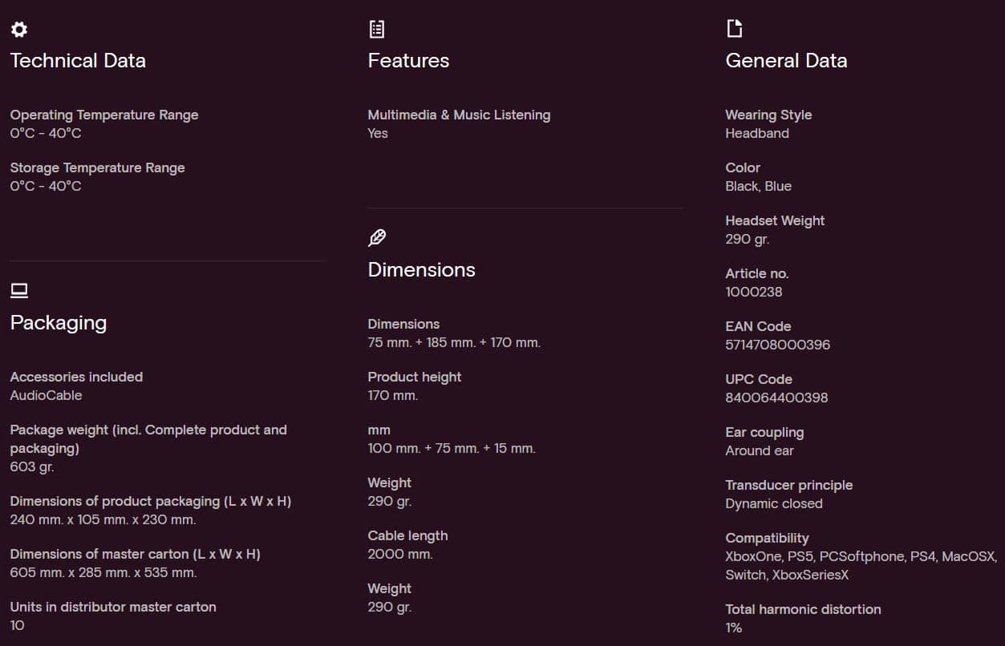The image size is (1005, 646).
Task: Click the Black, Blue color value
Action: coord(758,186)
